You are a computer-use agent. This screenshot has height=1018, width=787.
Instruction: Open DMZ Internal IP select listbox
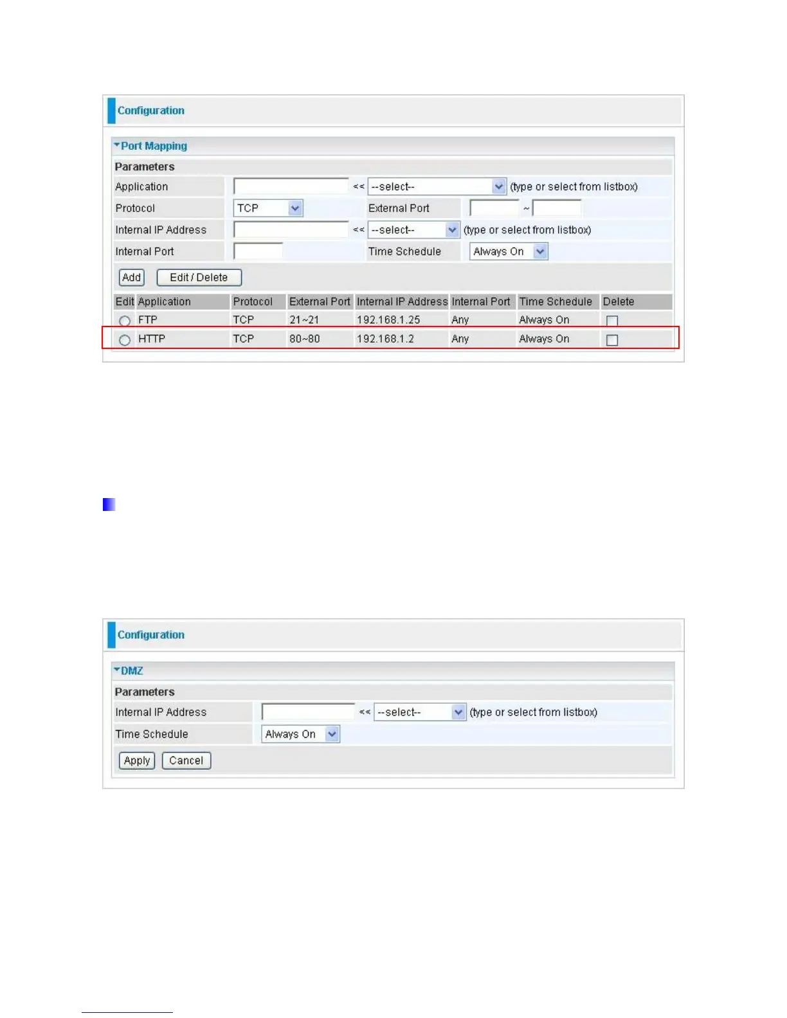tap(420, 712)
